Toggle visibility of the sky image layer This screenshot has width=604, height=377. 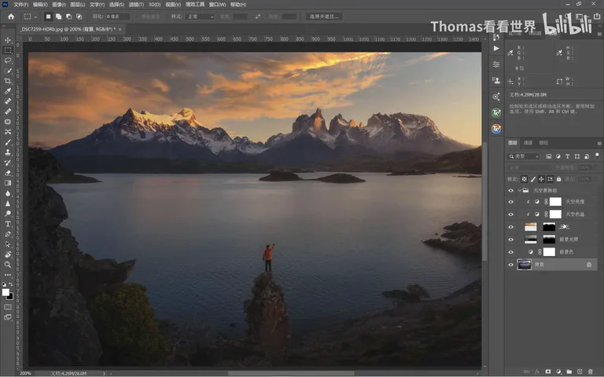[x=510, y=227]
